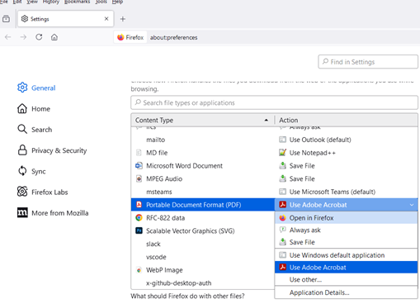This screenshot has height=304, width=420.
Task: Open the History menu
Action: coord(51,2)
